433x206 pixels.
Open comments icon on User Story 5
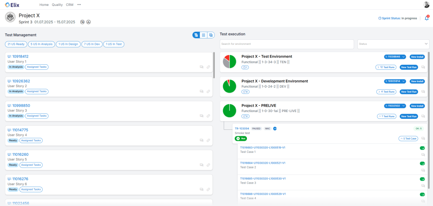(202, 165)
